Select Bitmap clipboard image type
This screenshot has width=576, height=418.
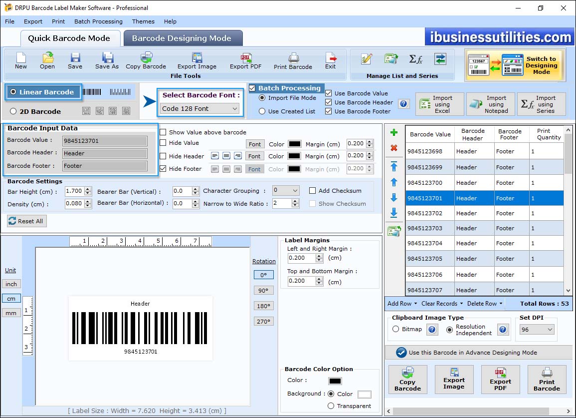(x=395, y=329)
